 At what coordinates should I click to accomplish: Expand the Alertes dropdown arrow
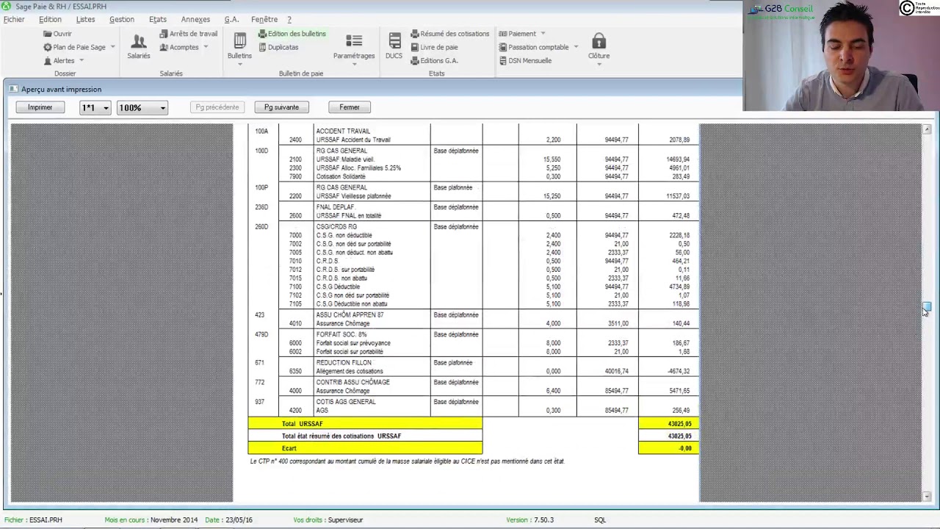click(82, 61)
